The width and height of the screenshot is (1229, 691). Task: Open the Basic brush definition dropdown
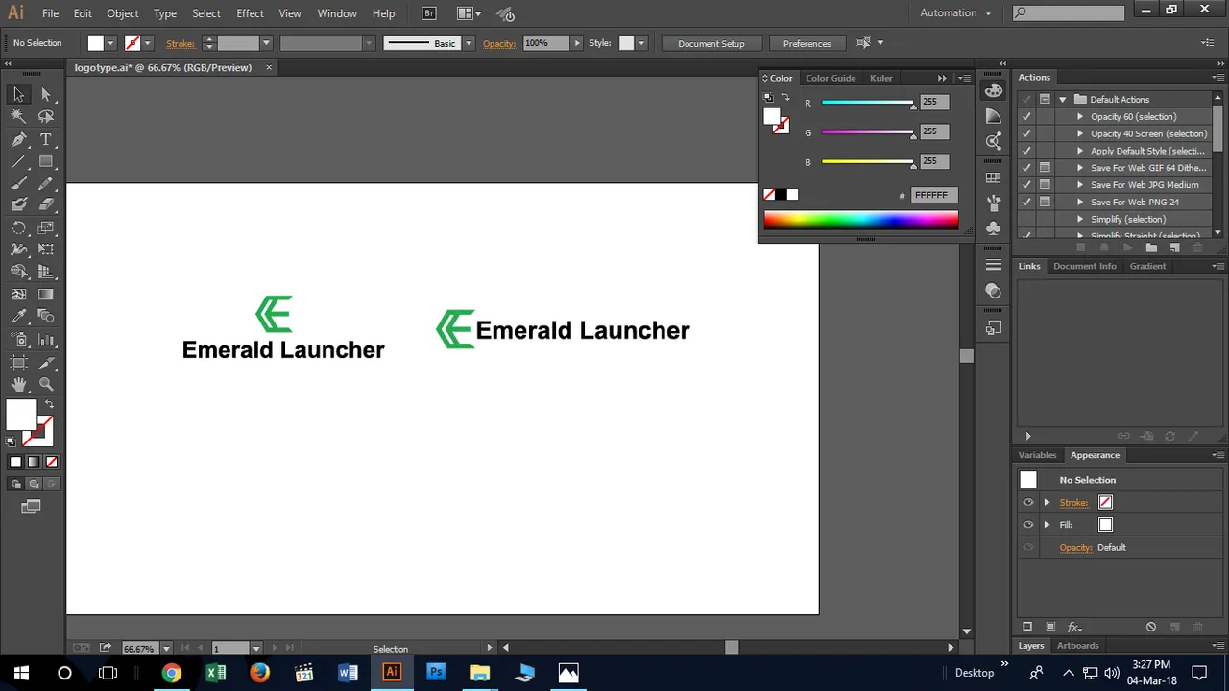pyautogui.click(x=469, y=43)
